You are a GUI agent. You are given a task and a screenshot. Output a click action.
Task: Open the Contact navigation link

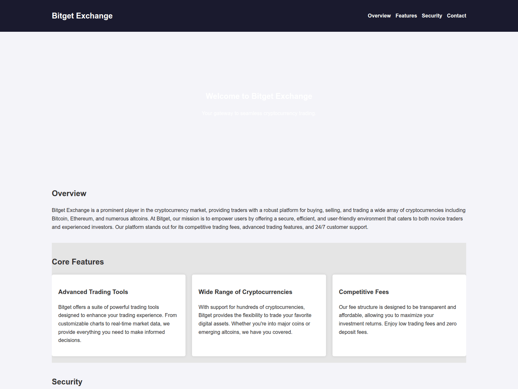[x=456, y=16]
